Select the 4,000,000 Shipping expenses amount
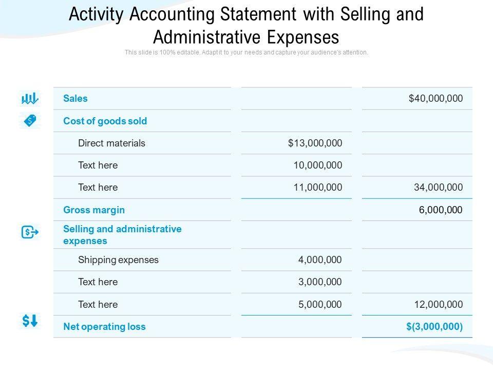This screenshot has height=370, width=493. tap(320, 260)
